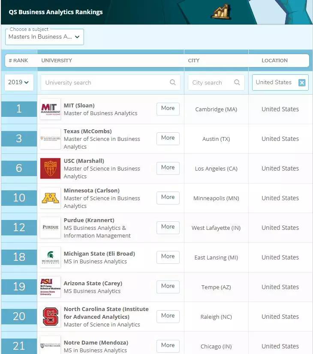Click the CITY column header
Viewport: 313px width, 354px height.
point(193,61)
